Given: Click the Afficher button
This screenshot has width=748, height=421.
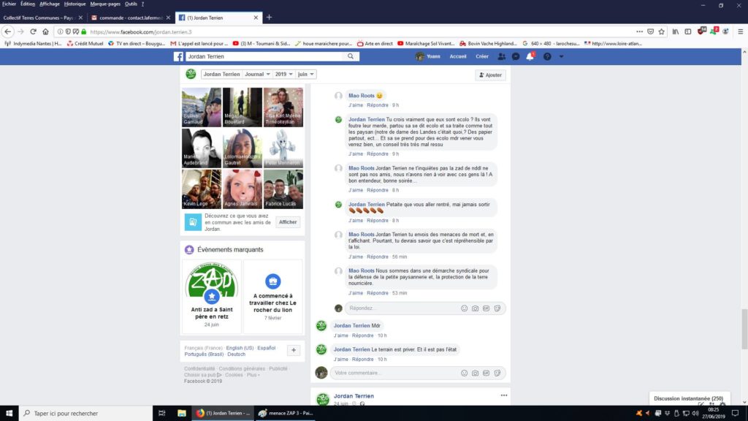Looking at the screenshot, I should coord(288,222).
